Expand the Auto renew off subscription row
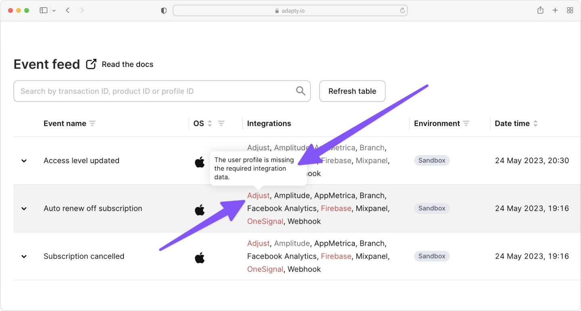581x311 pixels. (24, 209)
